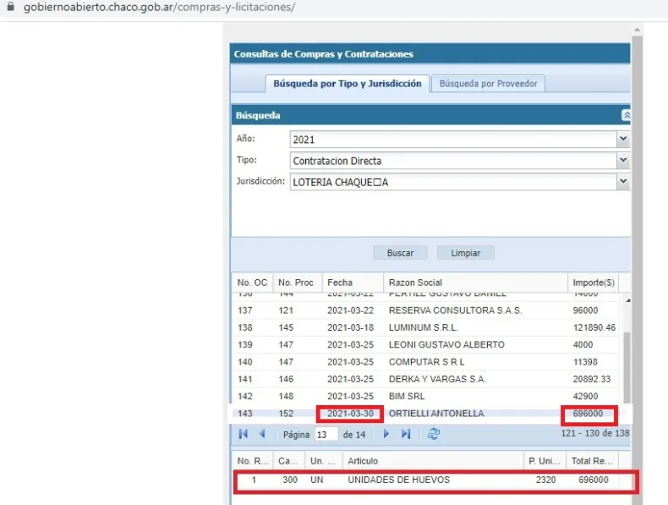Viewport: 668px width, 505px height.
Task: Click the page number input field
Action: (326, 434)
